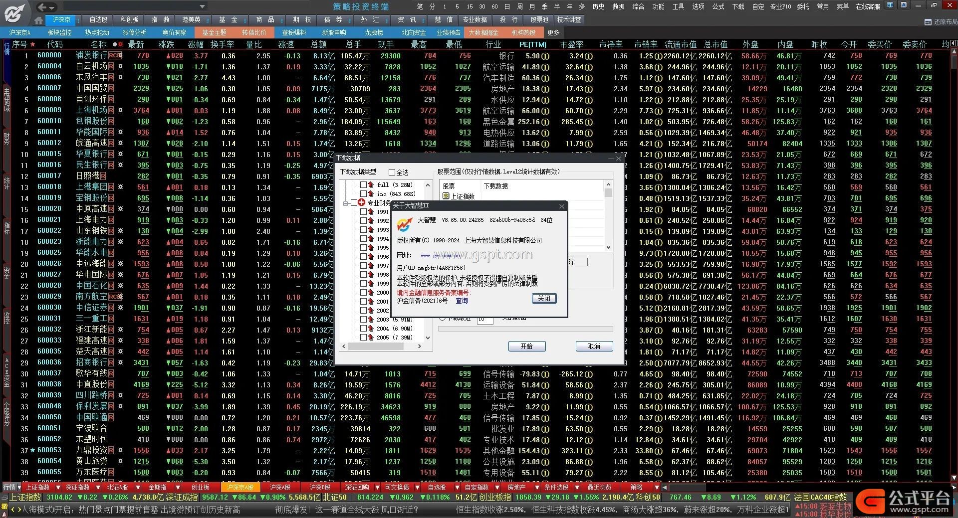Check the 2000 data checkbox
958x518 pixels.
pyautogui.click(x=363, y=292)
